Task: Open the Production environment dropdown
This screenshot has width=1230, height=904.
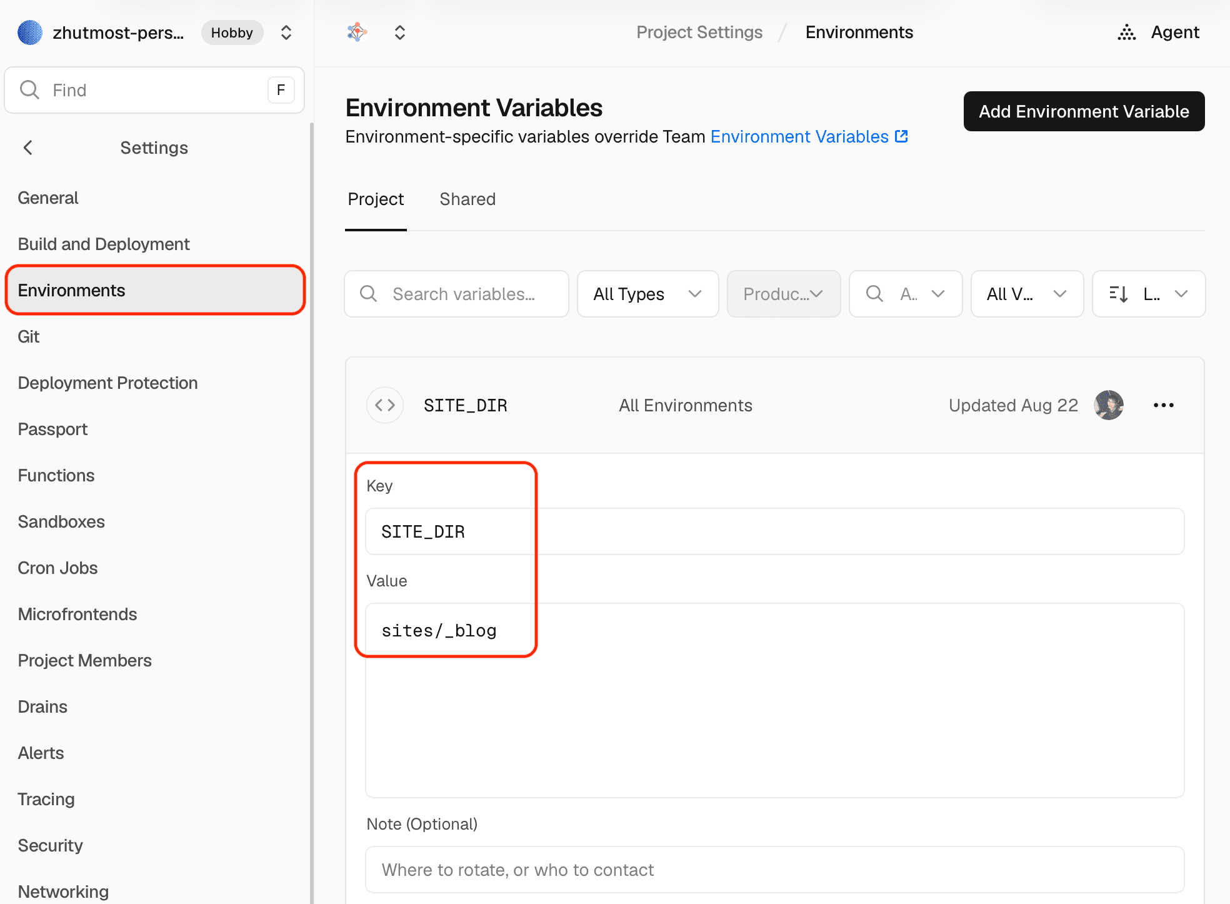Action: pyautogui.click(x=784, y=294)
